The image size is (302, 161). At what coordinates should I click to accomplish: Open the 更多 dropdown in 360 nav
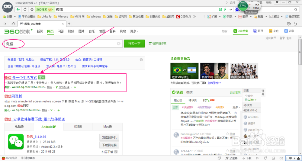pyautogui.click(x=134, y=31)
